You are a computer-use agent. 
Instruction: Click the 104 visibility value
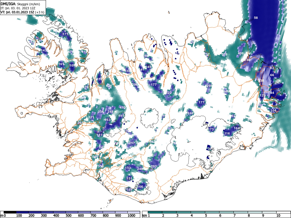tap(273, 110)
